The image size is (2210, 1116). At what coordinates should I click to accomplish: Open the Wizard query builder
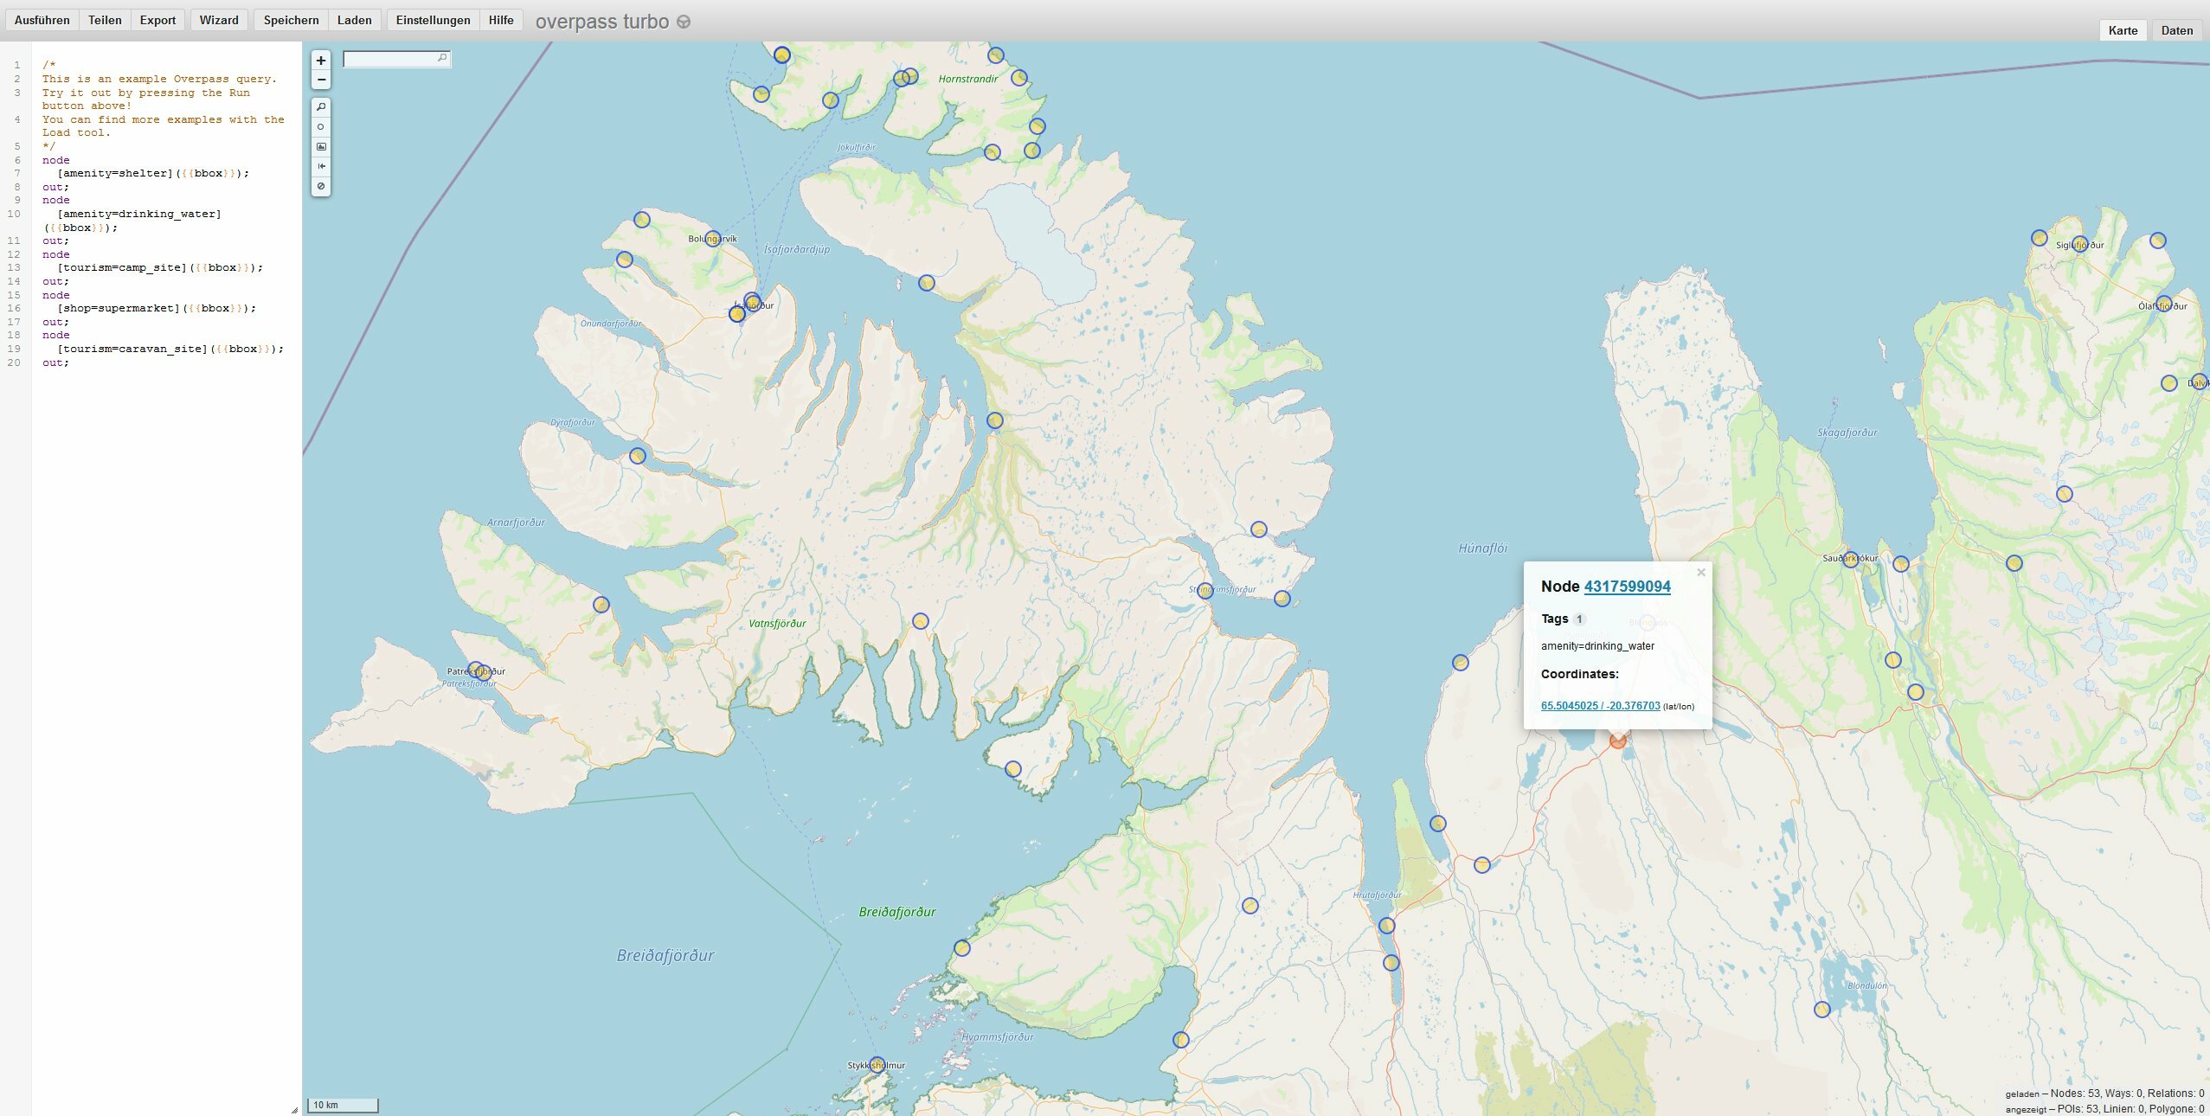coord(219,20)
